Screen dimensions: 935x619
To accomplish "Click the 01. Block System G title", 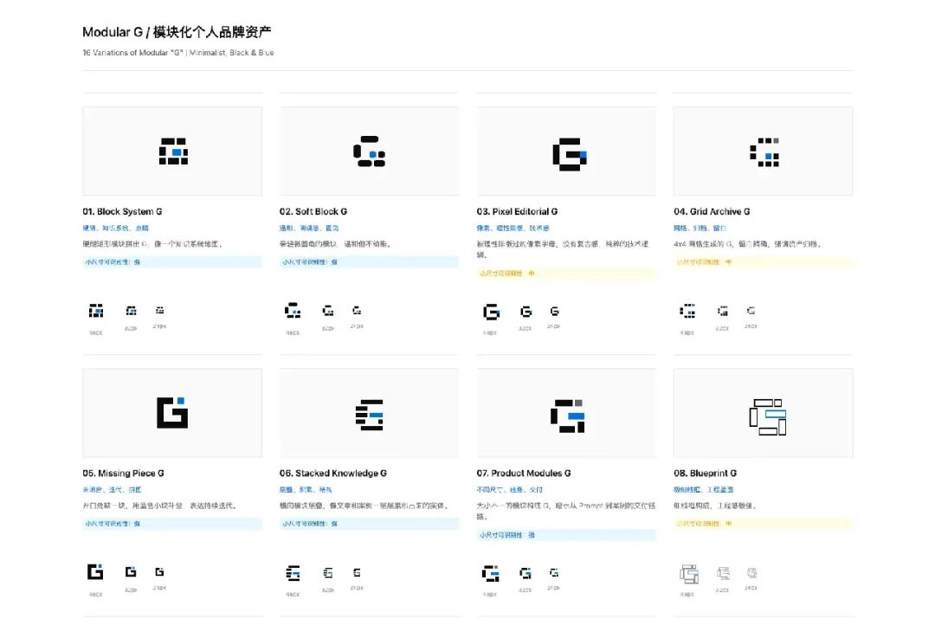I will [x=122, y=211].
